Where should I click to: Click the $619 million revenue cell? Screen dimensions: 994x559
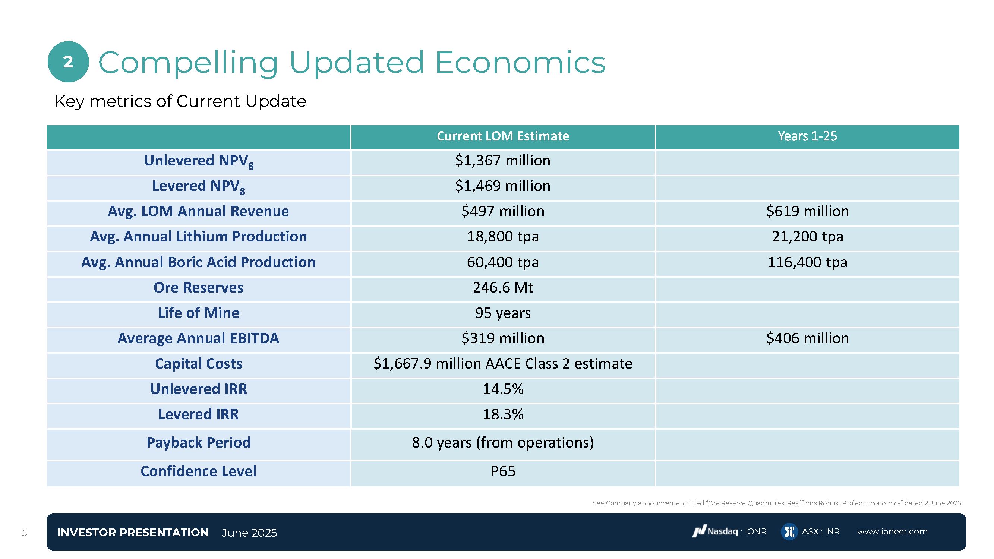point(807,211)
